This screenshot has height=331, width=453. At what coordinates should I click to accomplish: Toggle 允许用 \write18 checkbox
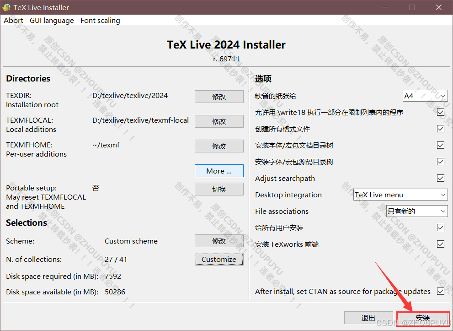point(441,112)
